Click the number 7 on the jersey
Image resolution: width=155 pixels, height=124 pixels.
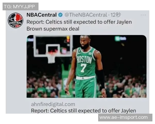pyautogui.click(x=83, y=68)
